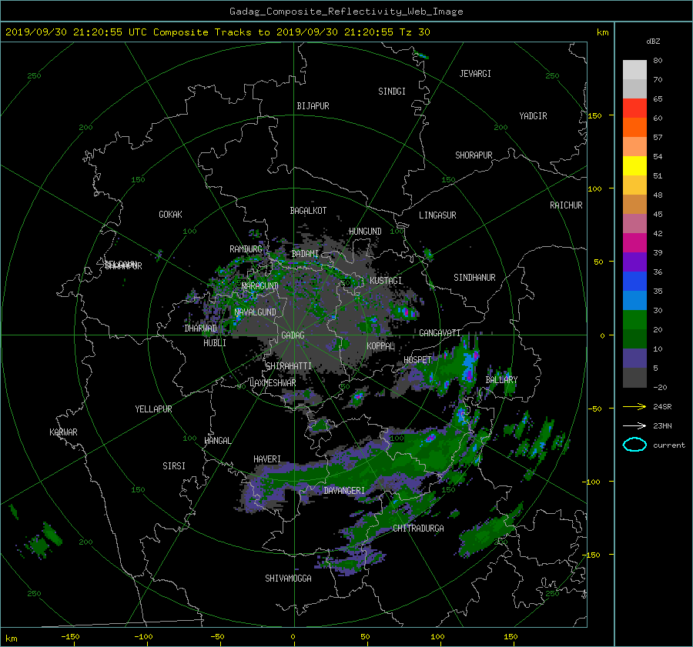
Task: Click the SHORAPUR city label
Action: [474, 155]
